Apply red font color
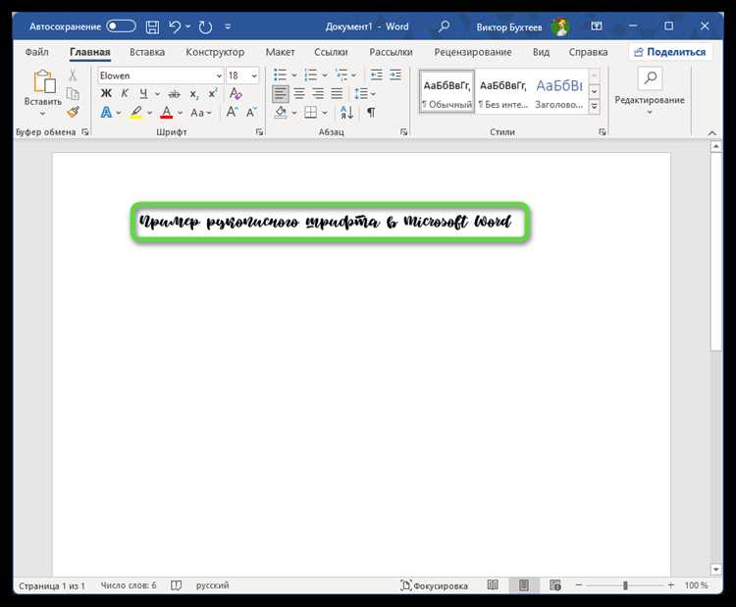The height and width of the screenshot is (607, 736). coord(167,113)
